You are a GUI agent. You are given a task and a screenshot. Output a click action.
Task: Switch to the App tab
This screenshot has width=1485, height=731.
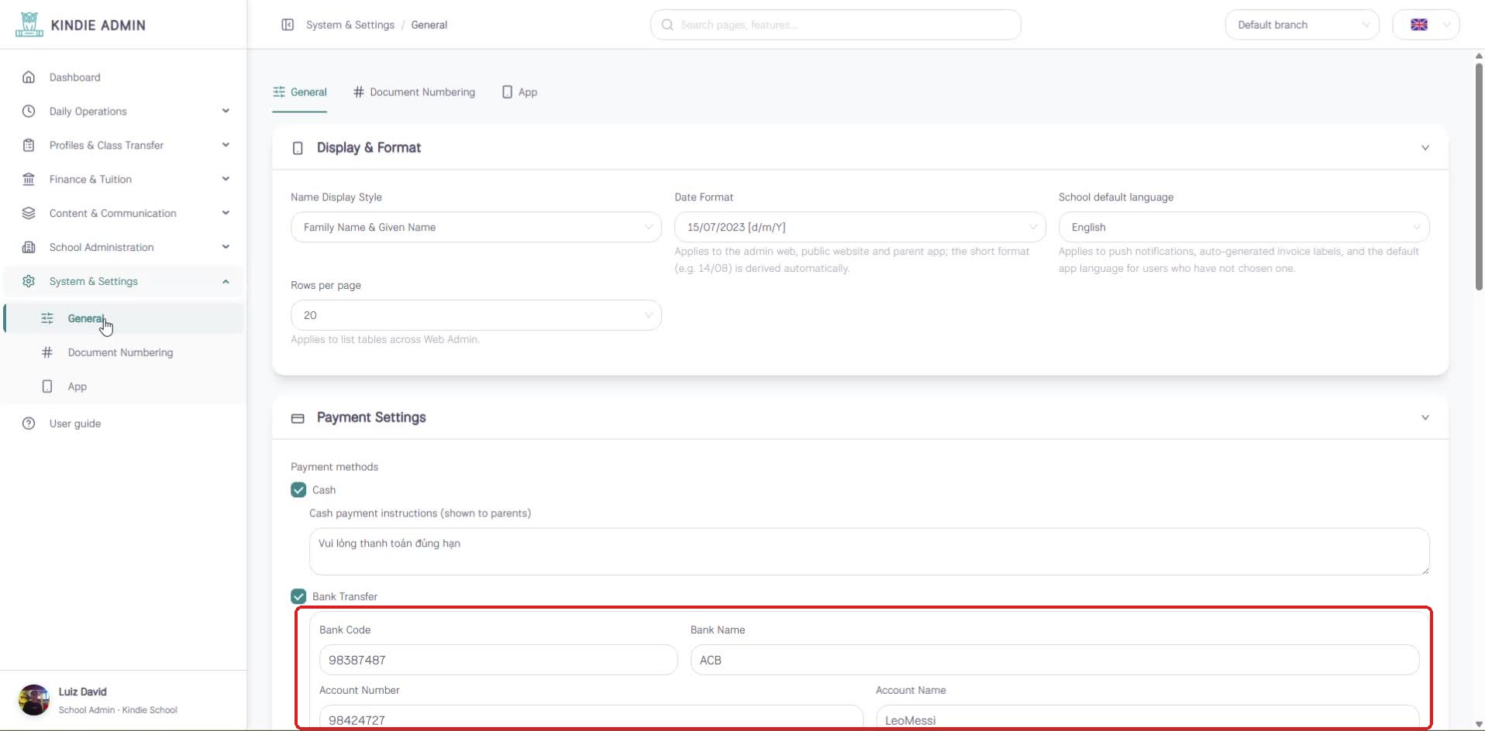[x=519, y=92]
